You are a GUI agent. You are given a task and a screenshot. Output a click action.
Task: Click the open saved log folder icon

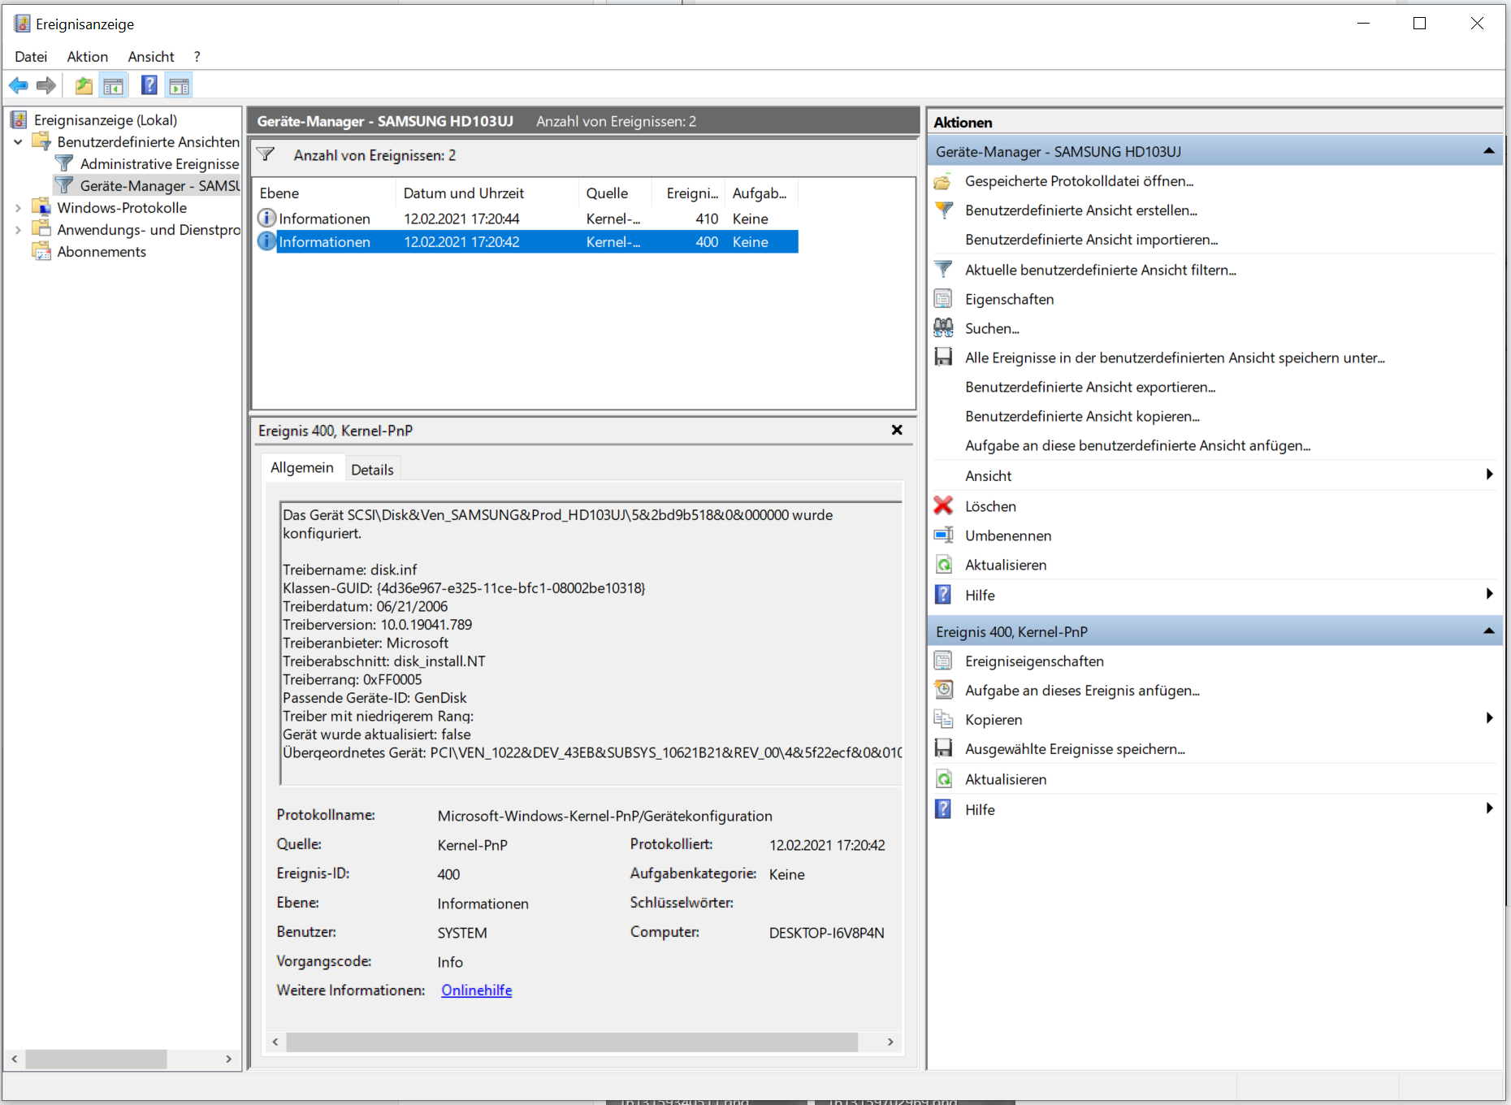click(x=943, y=181)
